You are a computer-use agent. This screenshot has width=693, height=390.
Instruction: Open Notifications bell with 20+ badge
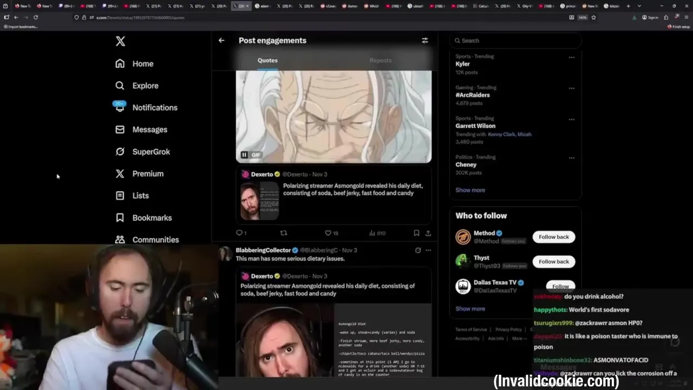point(146,107)
